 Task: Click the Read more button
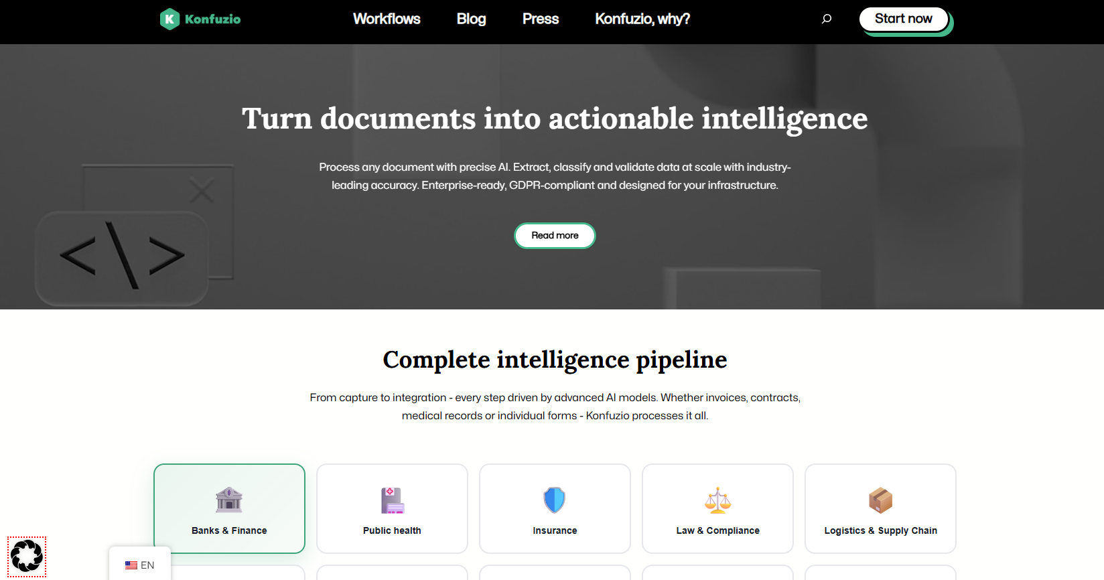tap(555, 236)
